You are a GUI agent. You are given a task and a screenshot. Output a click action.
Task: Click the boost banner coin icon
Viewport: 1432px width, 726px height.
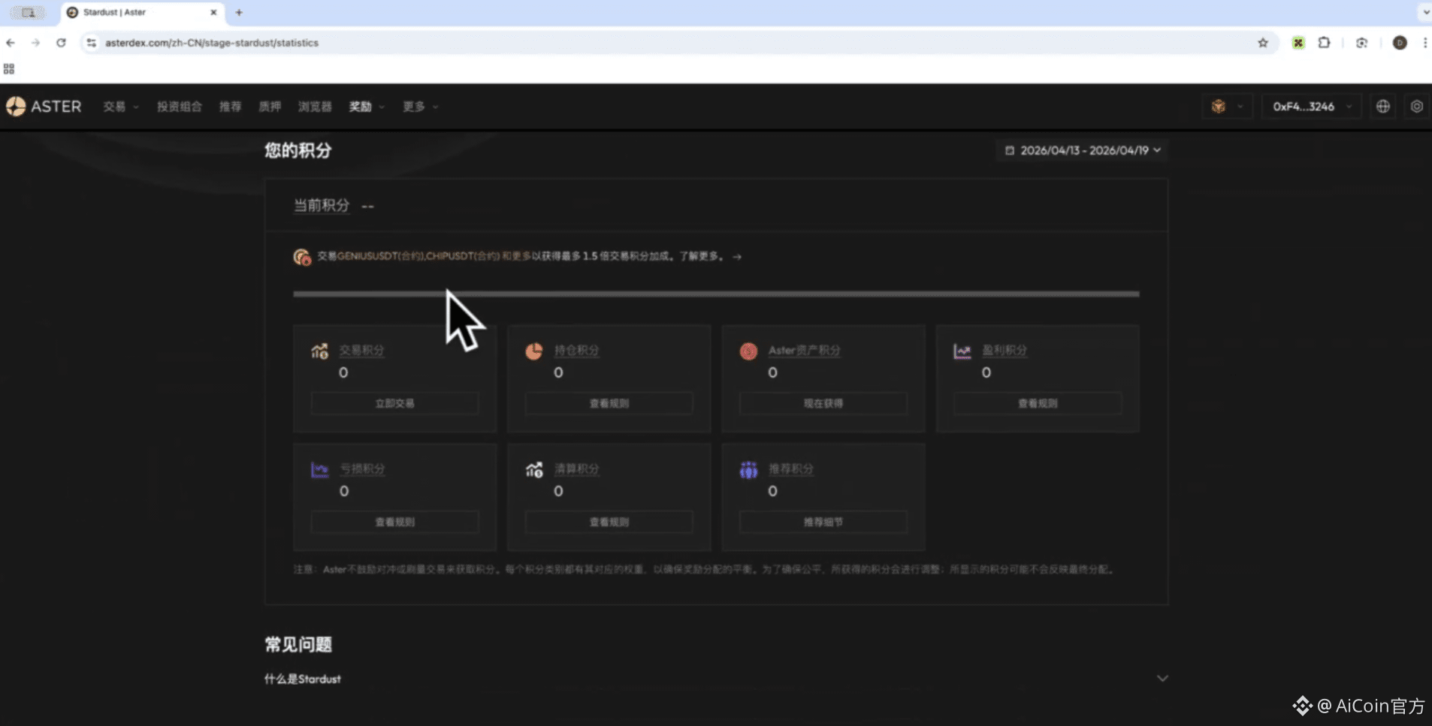pyautogui.click(x=302, y=257)
